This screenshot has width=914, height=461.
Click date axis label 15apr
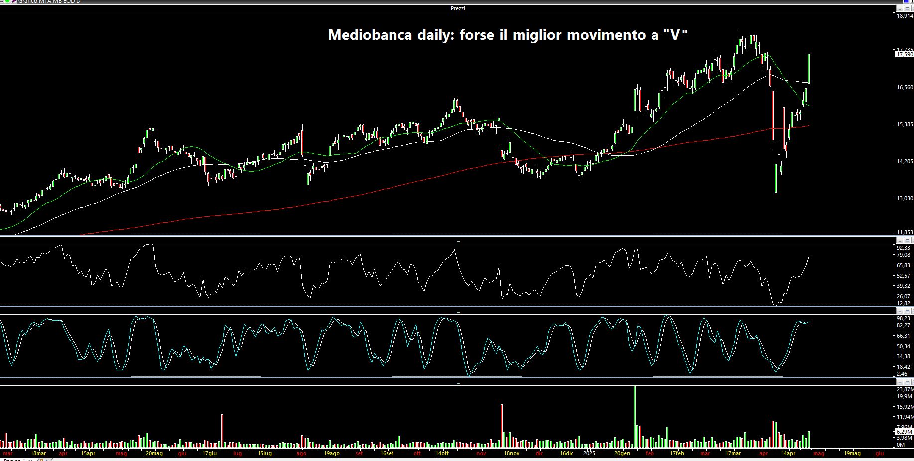tap(88, 454)
